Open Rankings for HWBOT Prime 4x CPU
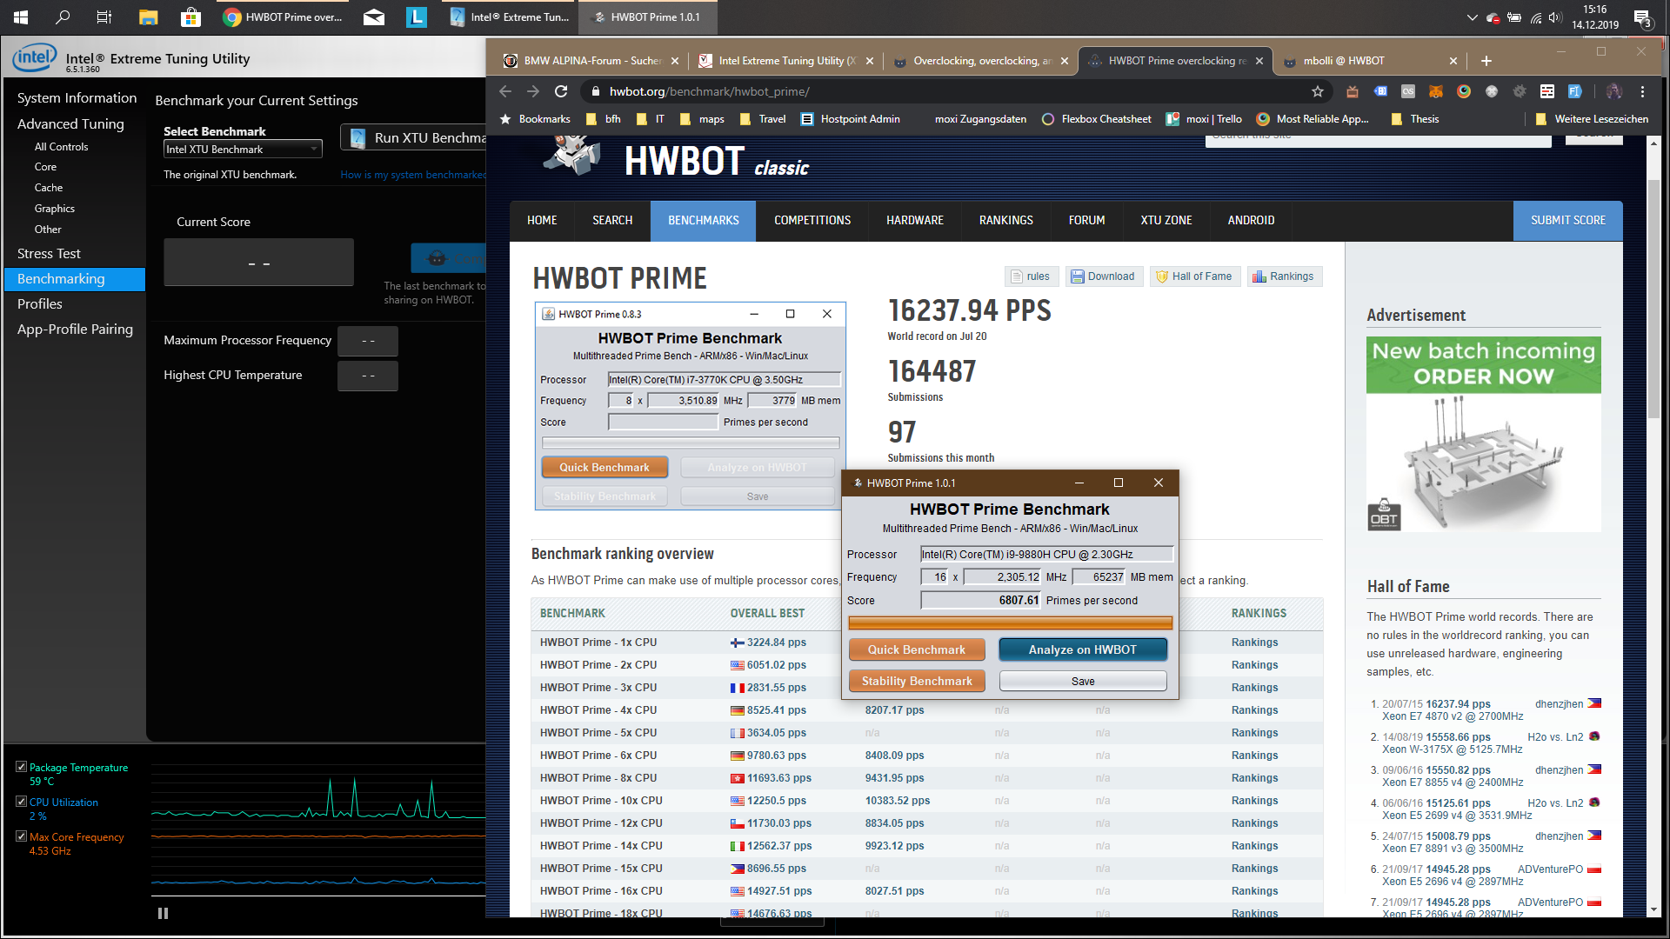The width and height of the screenshot is (1670, 939). (x=1254, y=710)
